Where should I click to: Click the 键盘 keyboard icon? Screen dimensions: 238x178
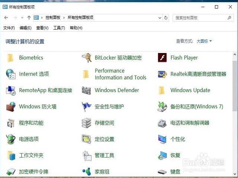point(162,172)
